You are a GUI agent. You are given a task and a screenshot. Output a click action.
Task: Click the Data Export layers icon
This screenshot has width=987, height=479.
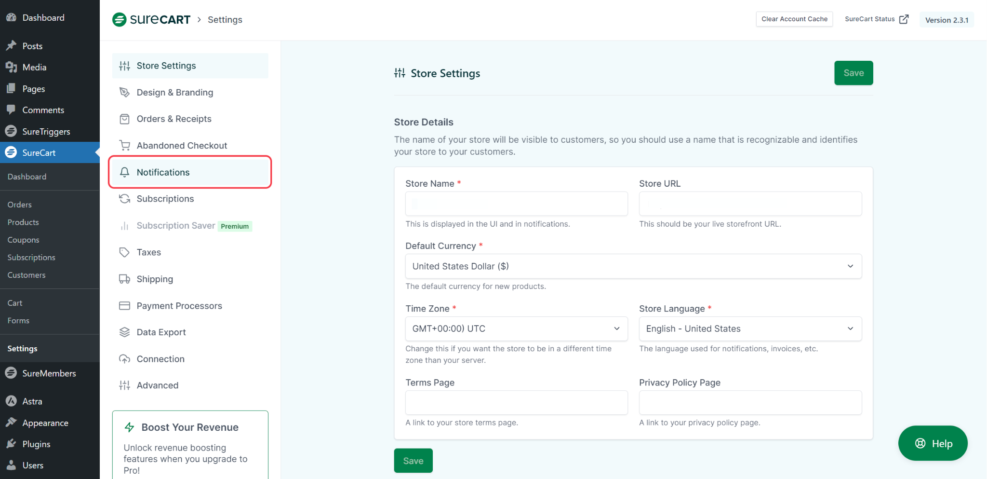[124, 332]
